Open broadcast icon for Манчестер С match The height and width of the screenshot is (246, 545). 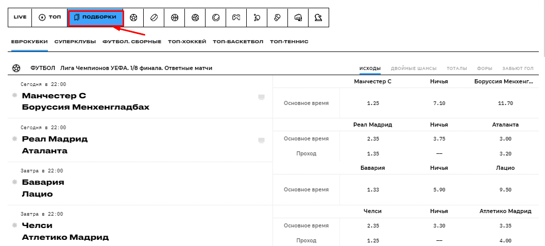point(261,97)
